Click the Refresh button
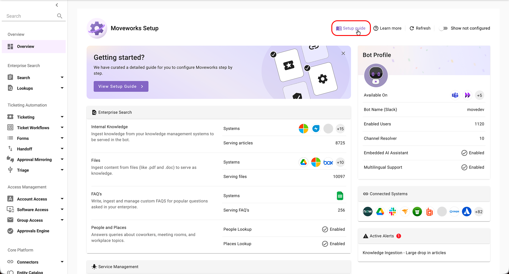This screenshot has height=274, width=509. click(x=420, y=28)
